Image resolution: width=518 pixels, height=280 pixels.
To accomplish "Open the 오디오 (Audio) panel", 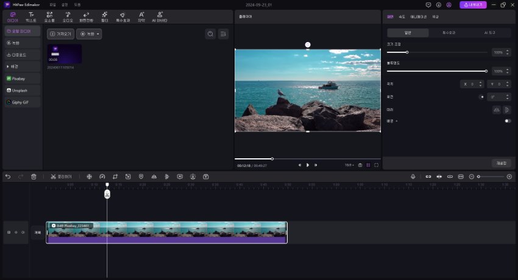I will (68, 16).
